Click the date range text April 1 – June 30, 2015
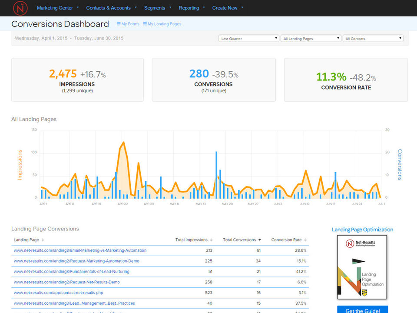The height and width of the screenshot is (313, 417). (x=69, y=38)
